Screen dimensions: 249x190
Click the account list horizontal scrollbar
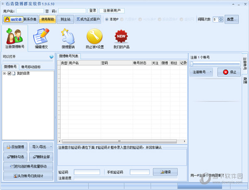pos(119,141)
